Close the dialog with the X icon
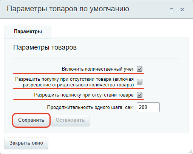This screenshot has width=193, height=154. pyautogui.click(x=182, y=10)
